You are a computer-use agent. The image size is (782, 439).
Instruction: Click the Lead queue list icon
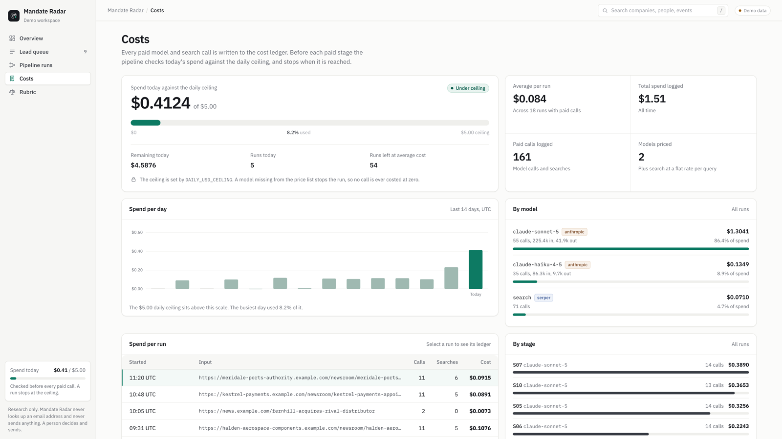point(12,52)
